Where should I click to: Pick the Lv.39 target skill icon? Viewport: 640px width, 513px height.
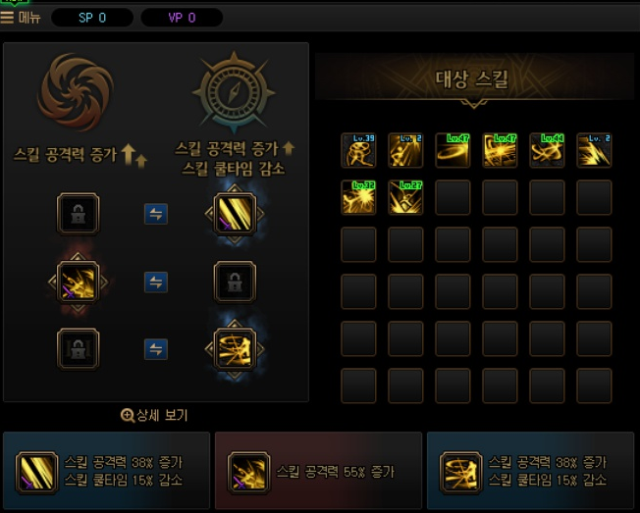click(x=358, y=150)
